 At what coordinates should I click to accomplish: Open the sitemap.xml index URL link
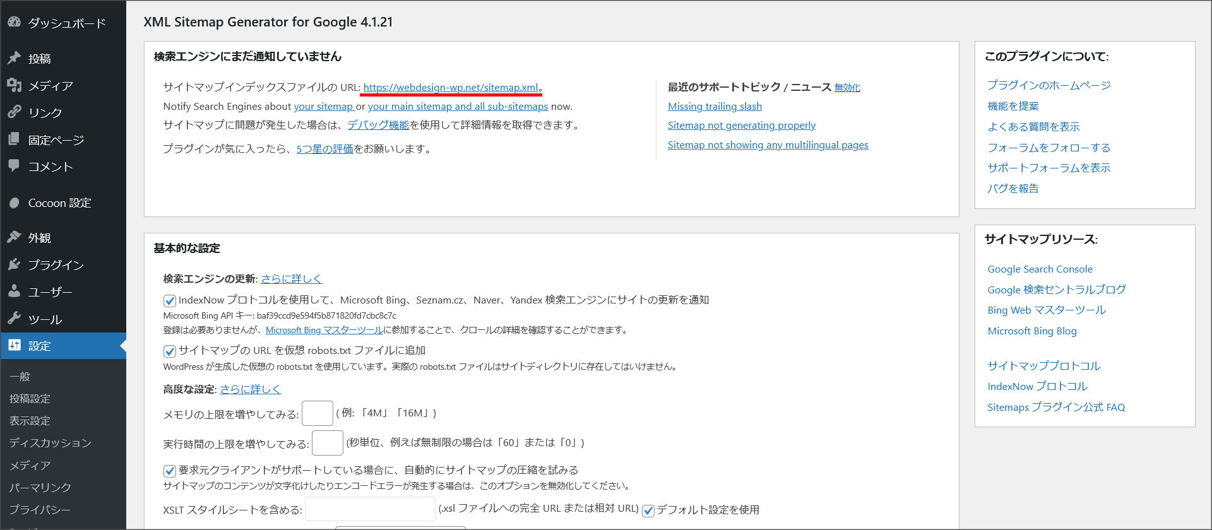(x=451, y=87)
